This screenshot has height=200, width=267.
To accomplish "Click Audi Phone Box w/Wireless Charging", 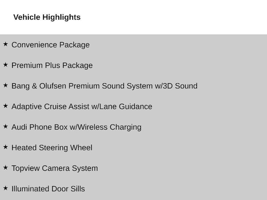I will [76, 127].
